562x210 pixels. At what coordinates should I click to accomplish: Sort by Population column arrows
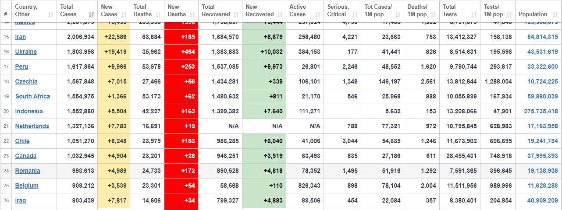coord(555,14)
